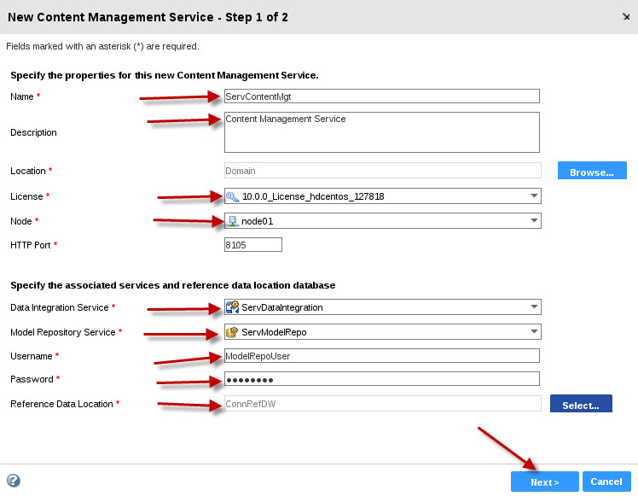The width and height of the screenshot is (638, 502).
Task: Click the 'Specify the associated services' heading
Action: point(173,285)
